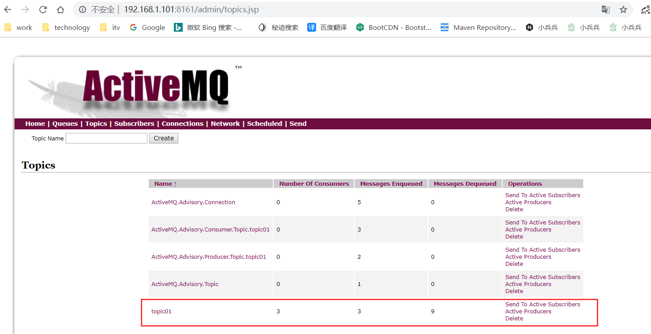Click the browser Forward arrow
Viewport: 651px width, 334px height.
(26, 10)
